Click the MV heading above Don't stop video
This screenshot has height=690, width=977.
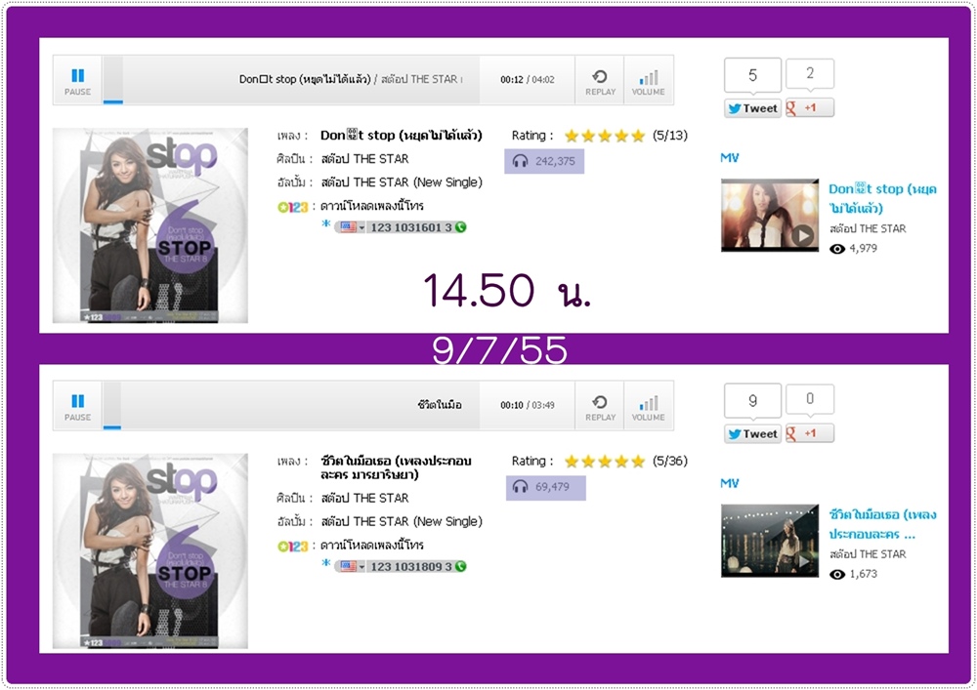(730, 158)
